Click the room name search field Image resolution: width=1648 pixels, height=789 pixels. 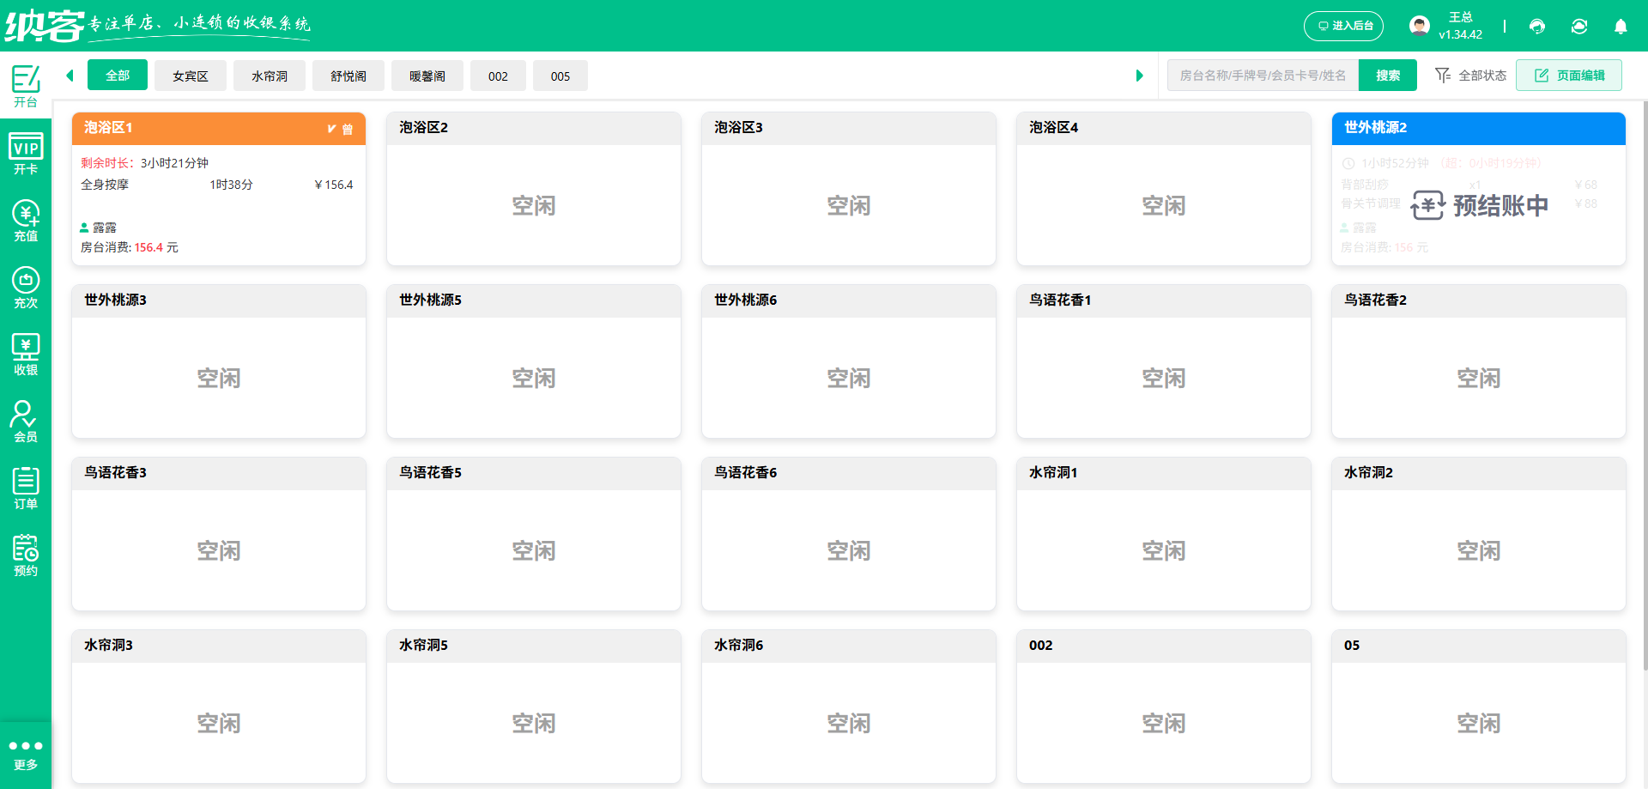pos(1263,76)
